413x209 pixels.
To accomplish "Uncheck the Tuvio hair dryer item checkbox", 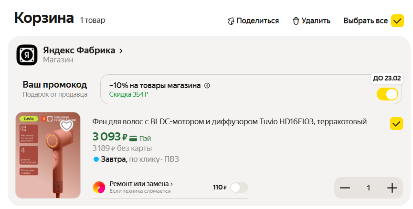I will click(x=397, y=124).
